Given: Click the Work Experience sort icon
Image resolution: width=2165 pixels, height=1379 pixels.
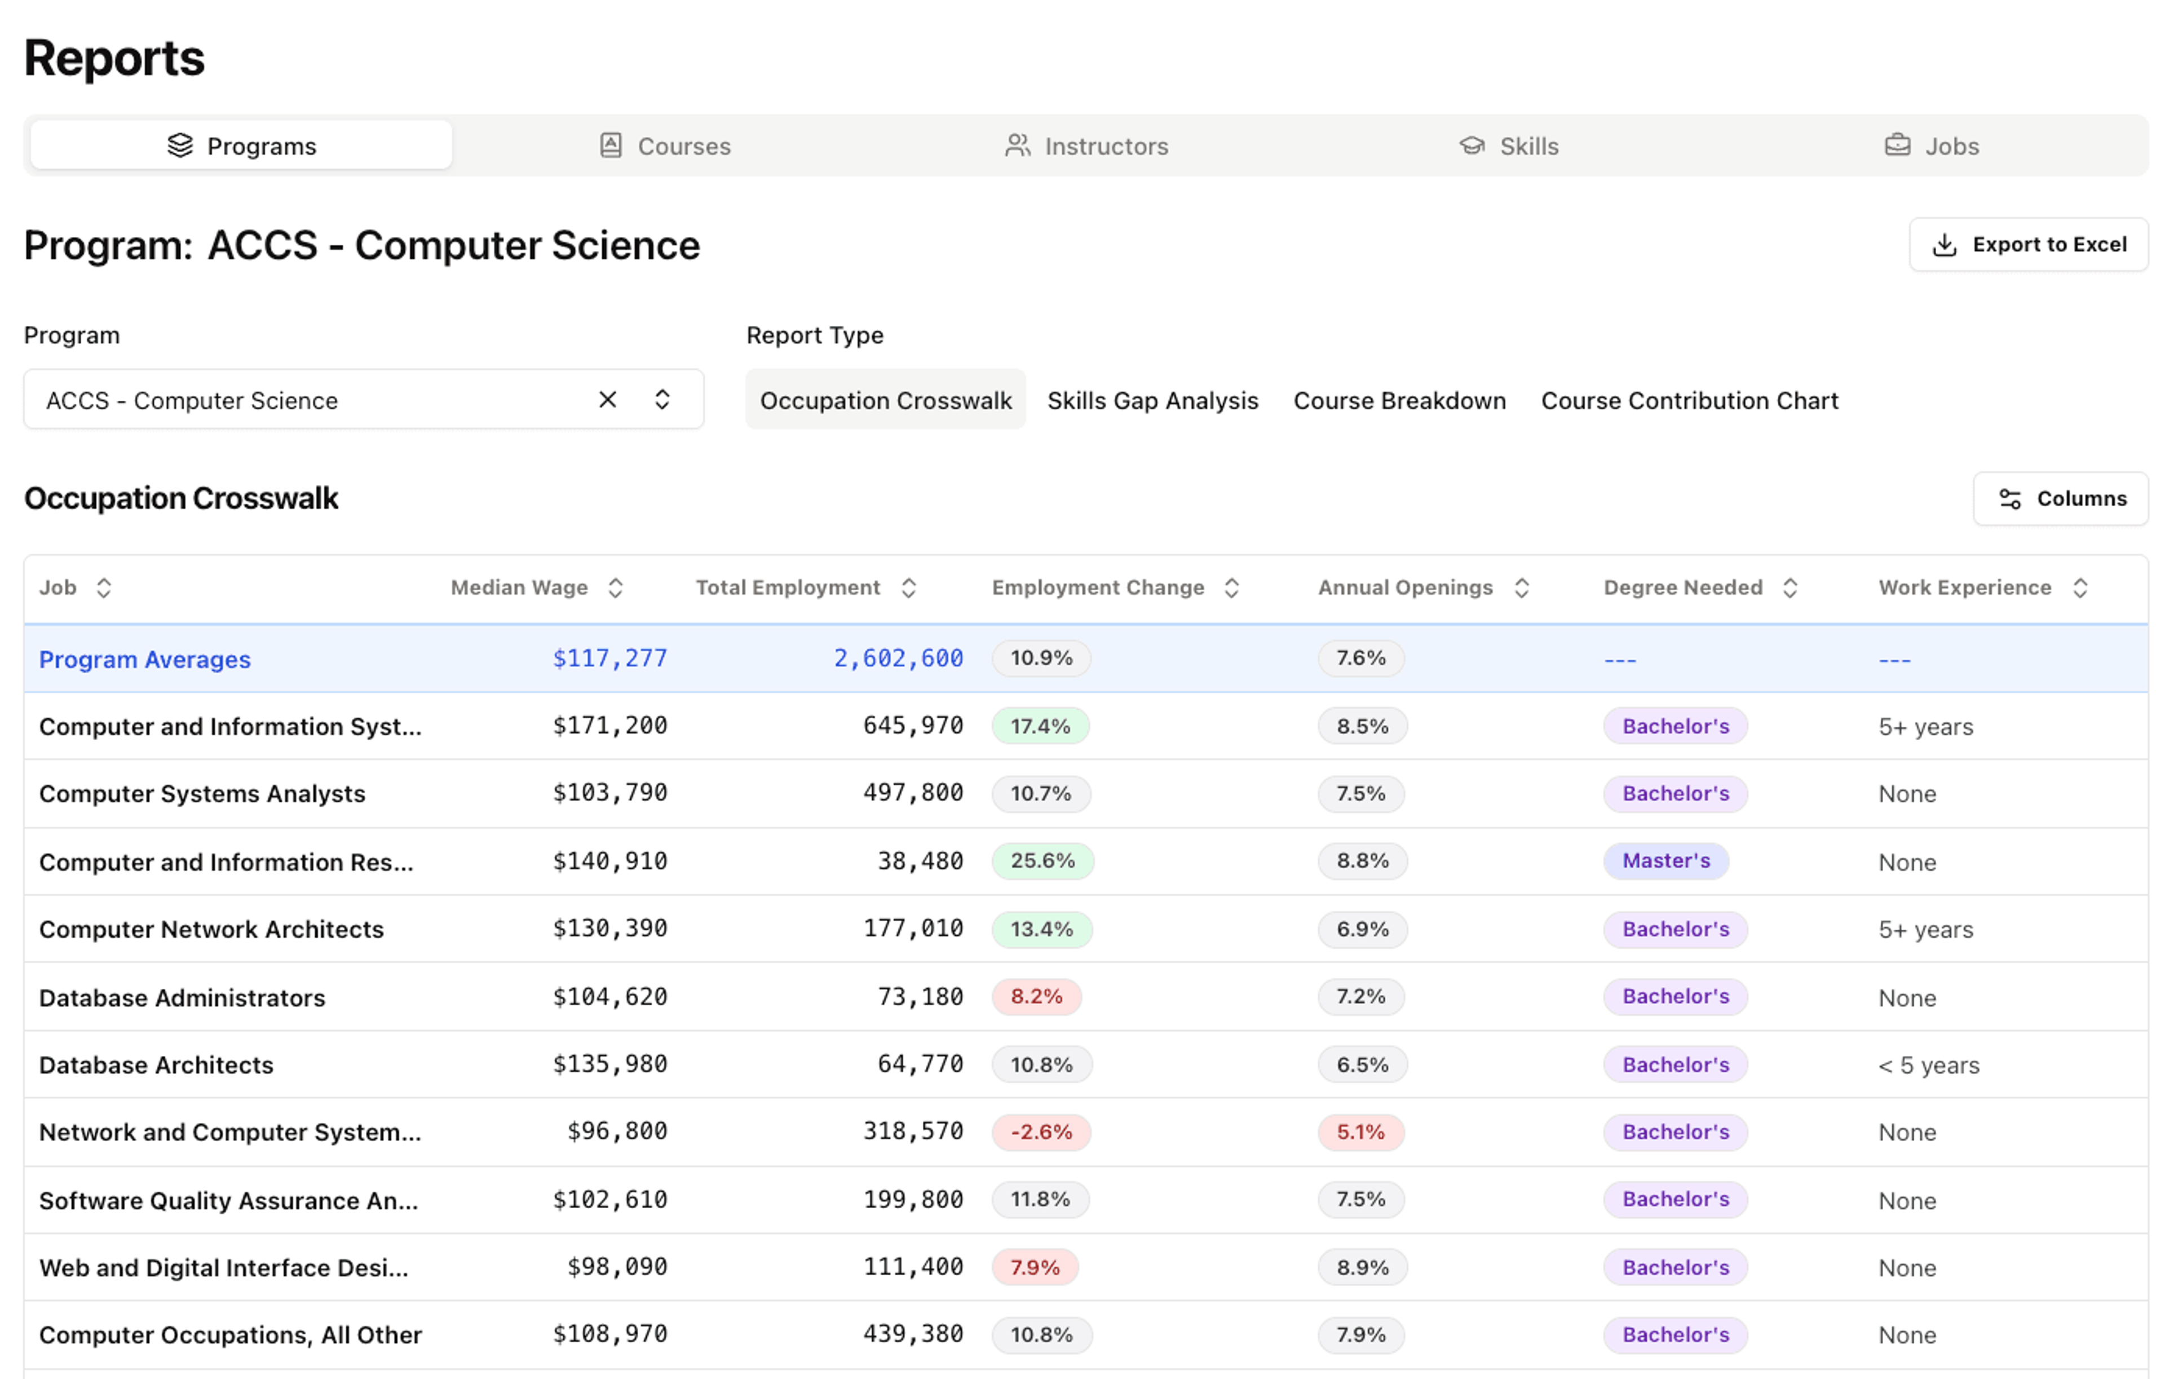Looking at the screenshot, I should [x=2080, y=588].
